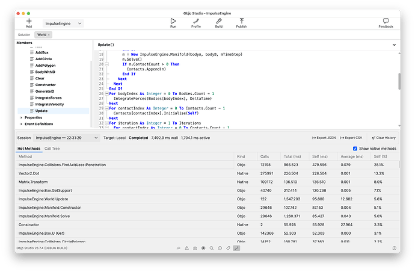Image resolution: width=415 pixels, height=272 pixels.
Task: Open the warnings panel triangle icon
Action: point(186,248)
